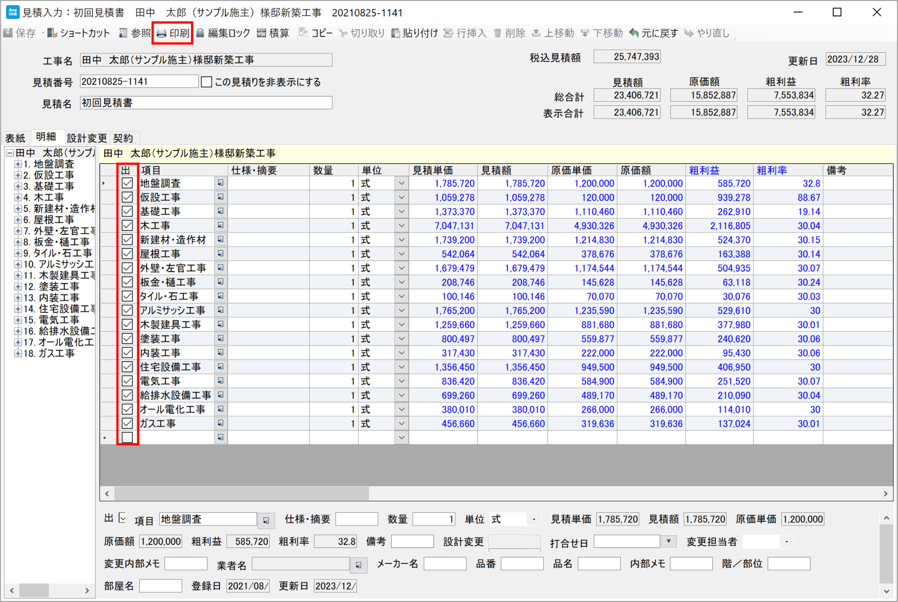Enable この見積りを非表示にする checkbox
The width and height of the screenshot is (898, 602).
tap(207, 82)
